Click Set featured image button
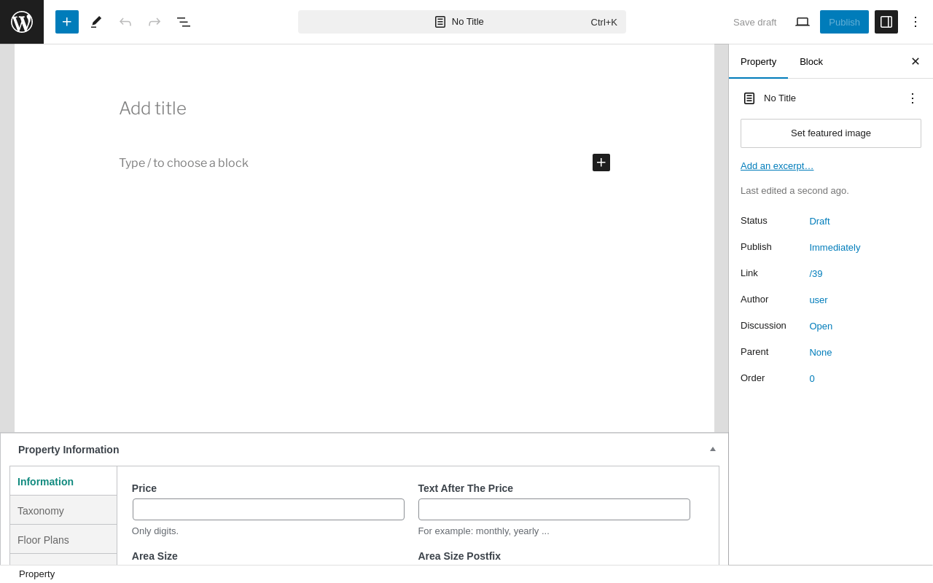Viewport: 933px width, 583px height. [x=831, y=133]
